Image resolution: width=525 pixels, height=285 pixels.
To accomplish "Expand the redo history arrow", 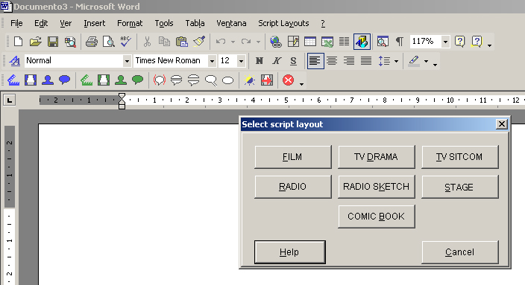I will pyautogui.click(x=258, y=42).
